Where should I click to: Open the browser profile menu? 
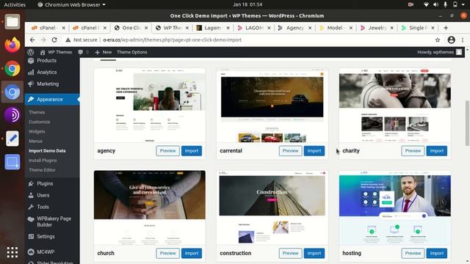(451, 40)
